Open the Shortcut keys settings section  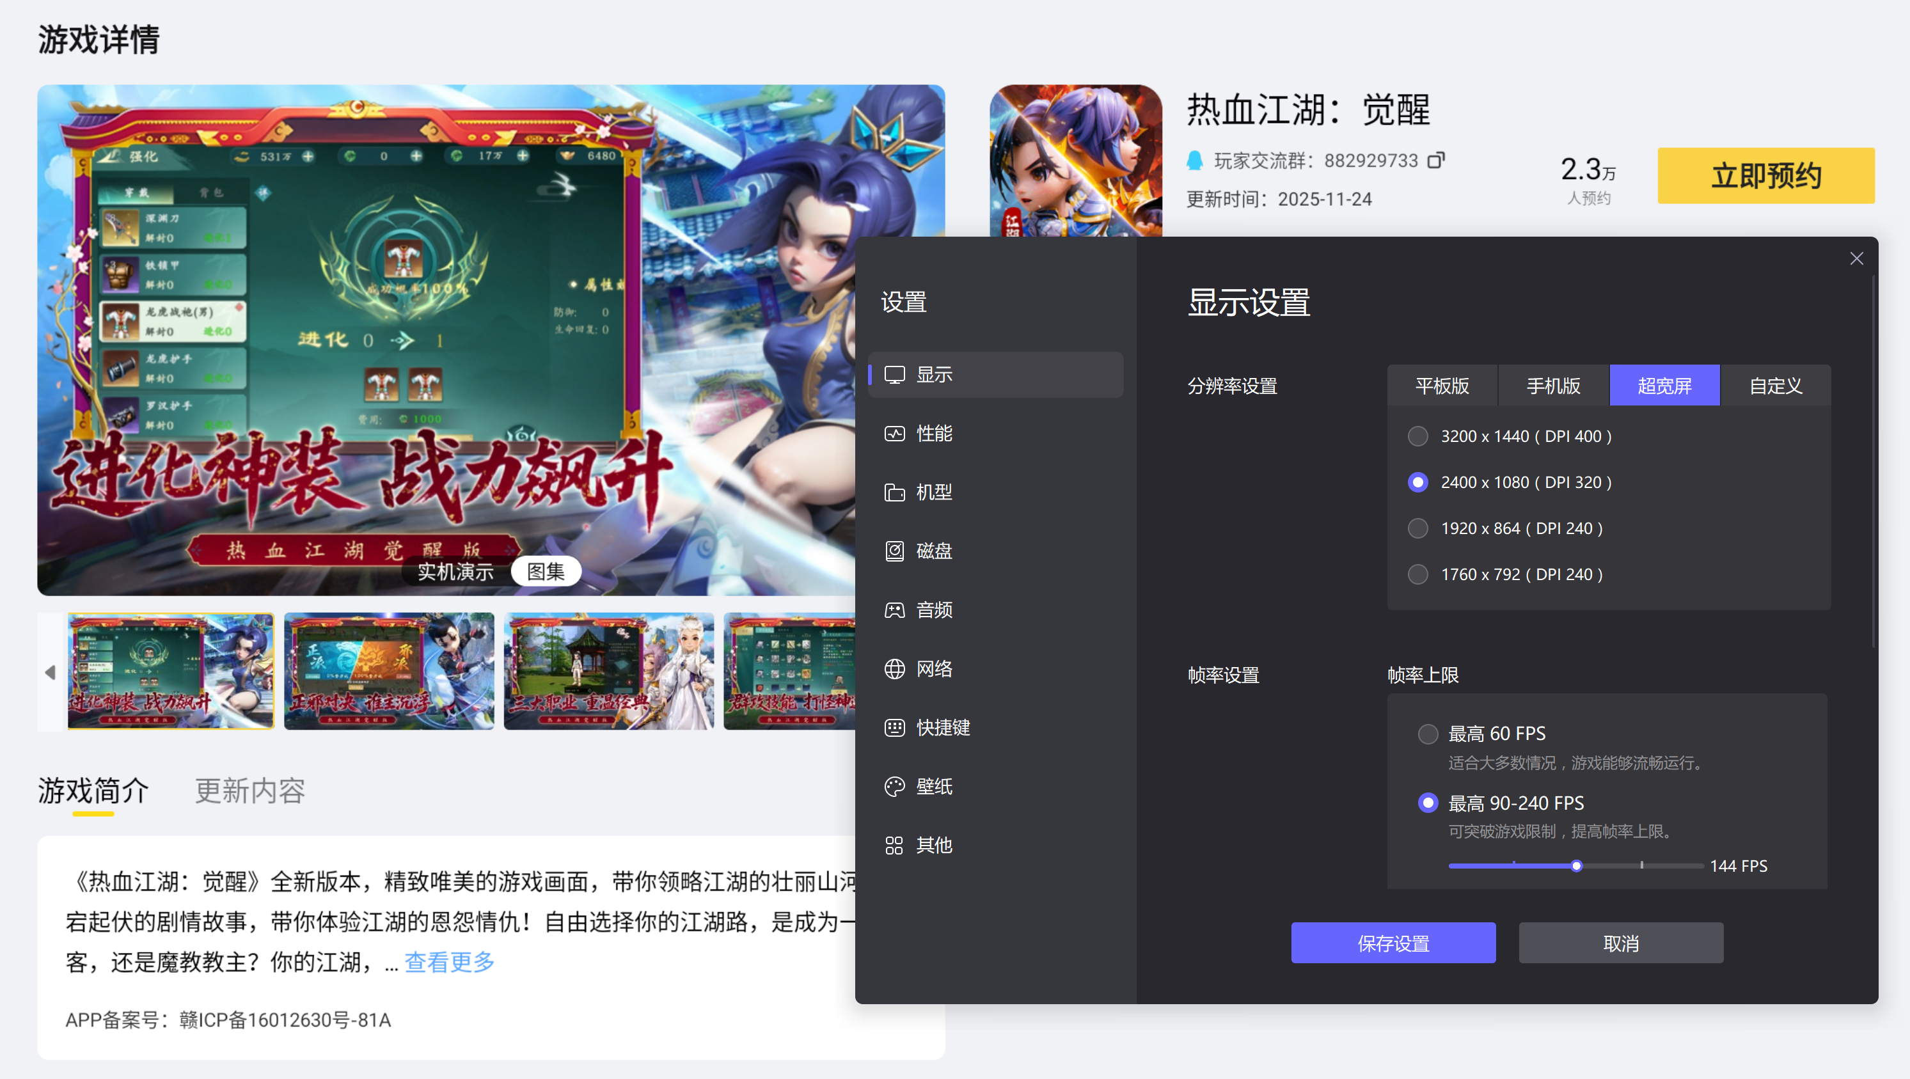click(942, 727)
